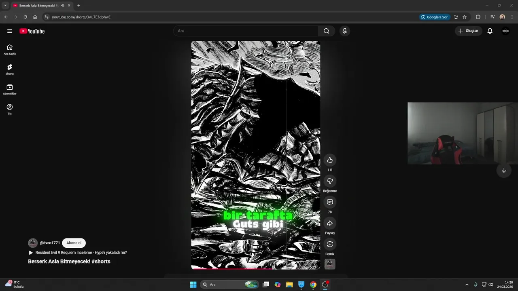Screen dimensions: 518x291
Task: Go back in browser history
Action: pos(6,17)
